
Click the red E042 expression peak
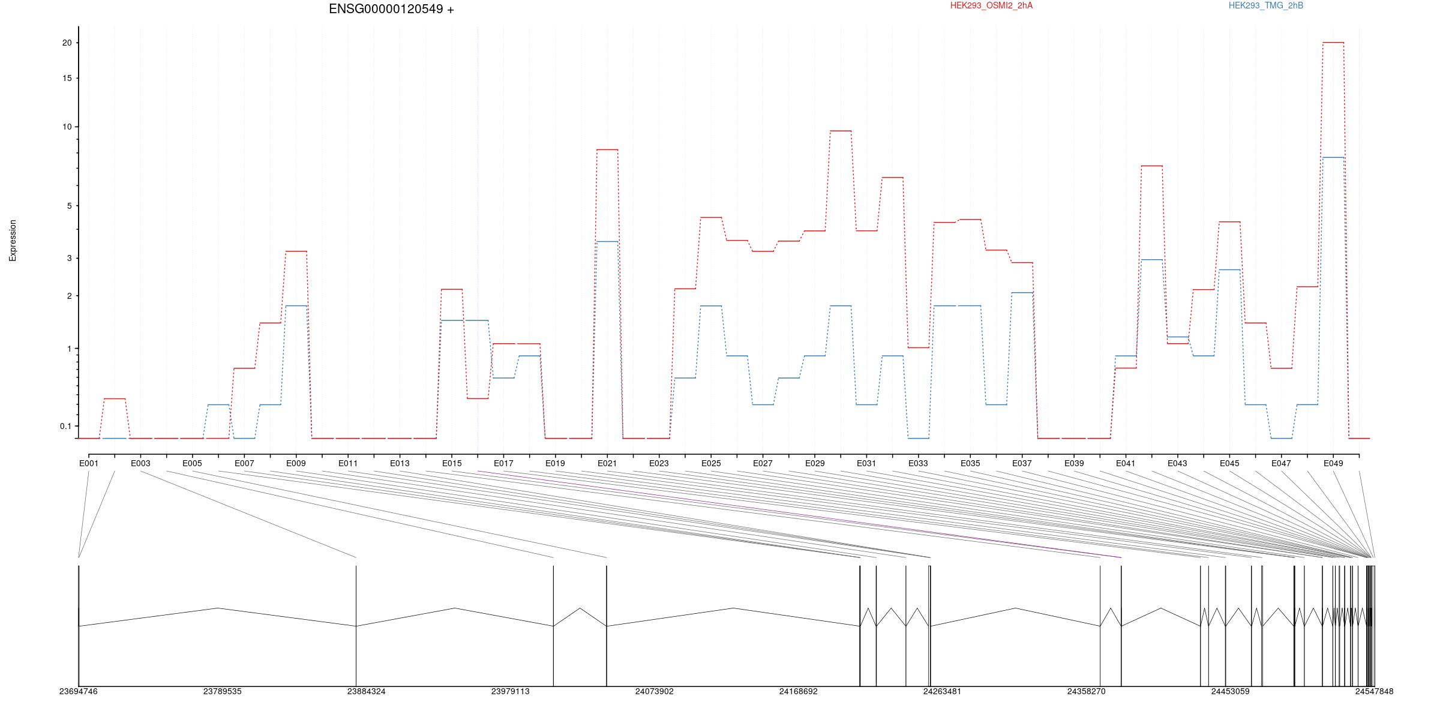(1151, 166)
